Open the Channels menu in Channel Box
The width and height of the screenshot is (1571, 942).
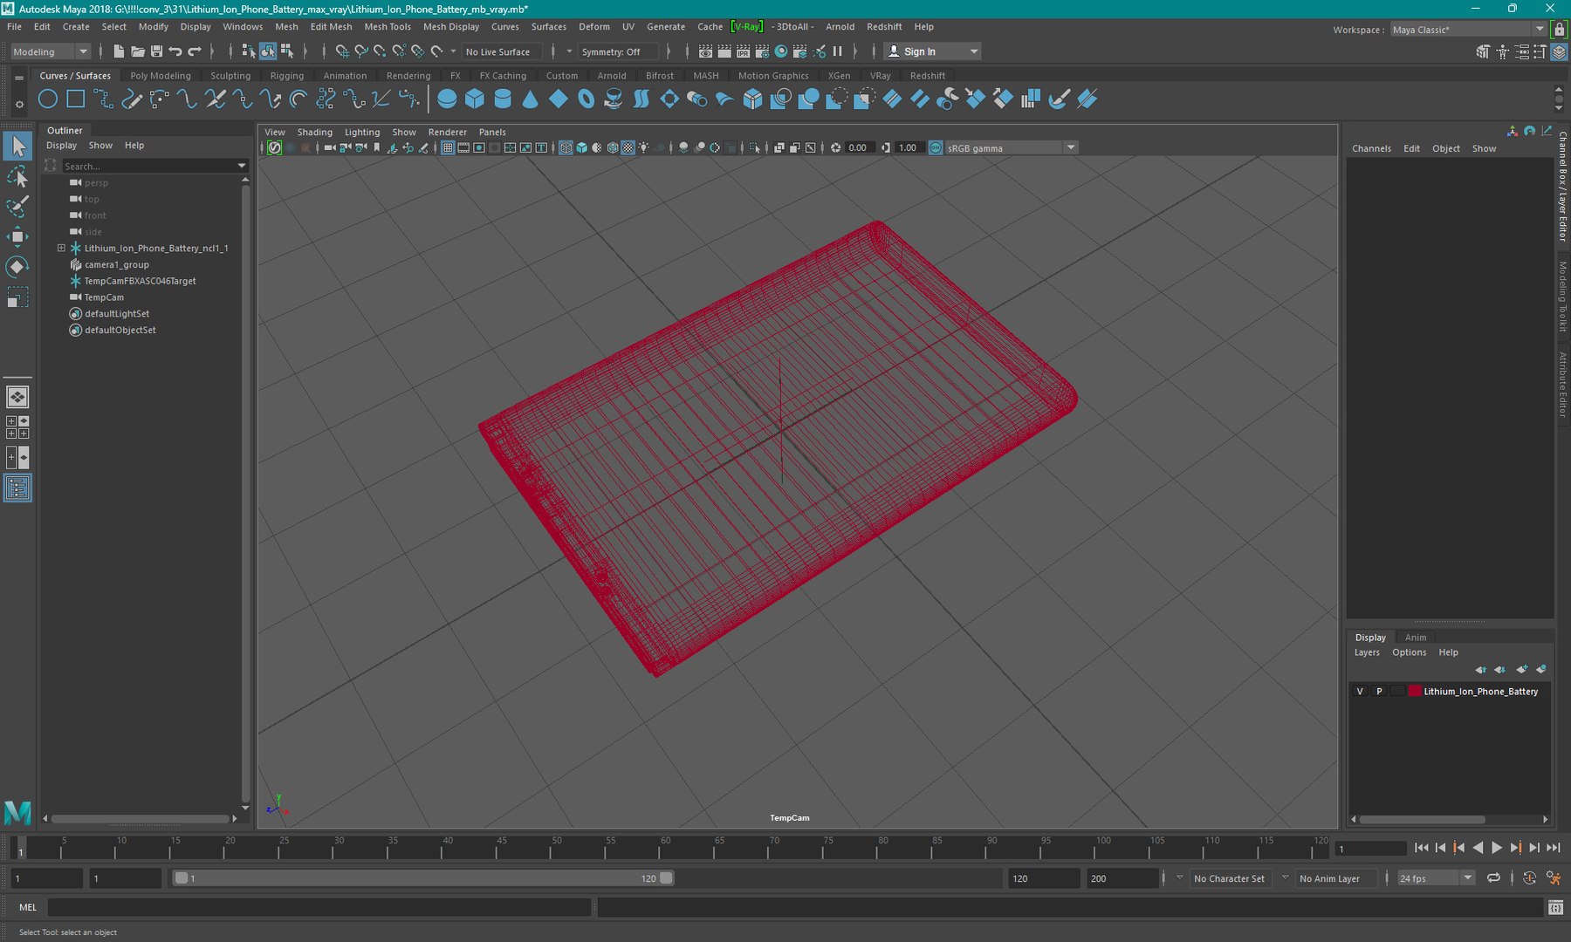coord(1371,149)
